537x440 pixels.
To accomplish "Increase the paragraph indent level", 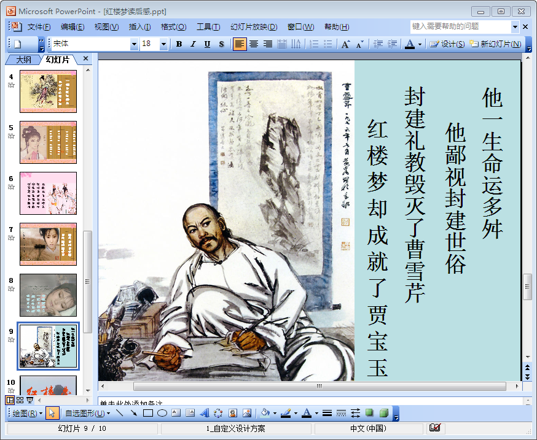I will (392, 44).
